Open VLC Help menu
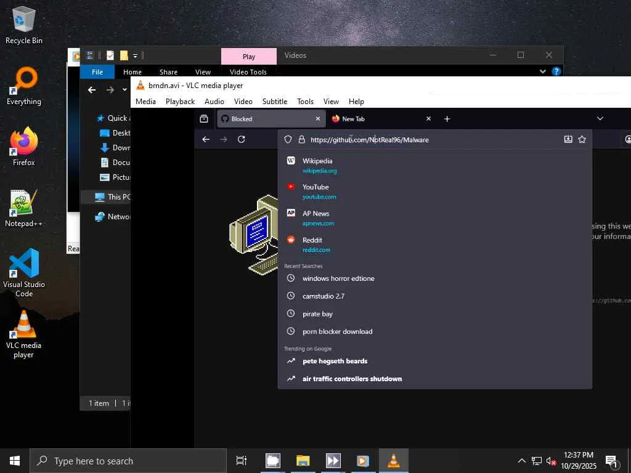 (356, 102)
